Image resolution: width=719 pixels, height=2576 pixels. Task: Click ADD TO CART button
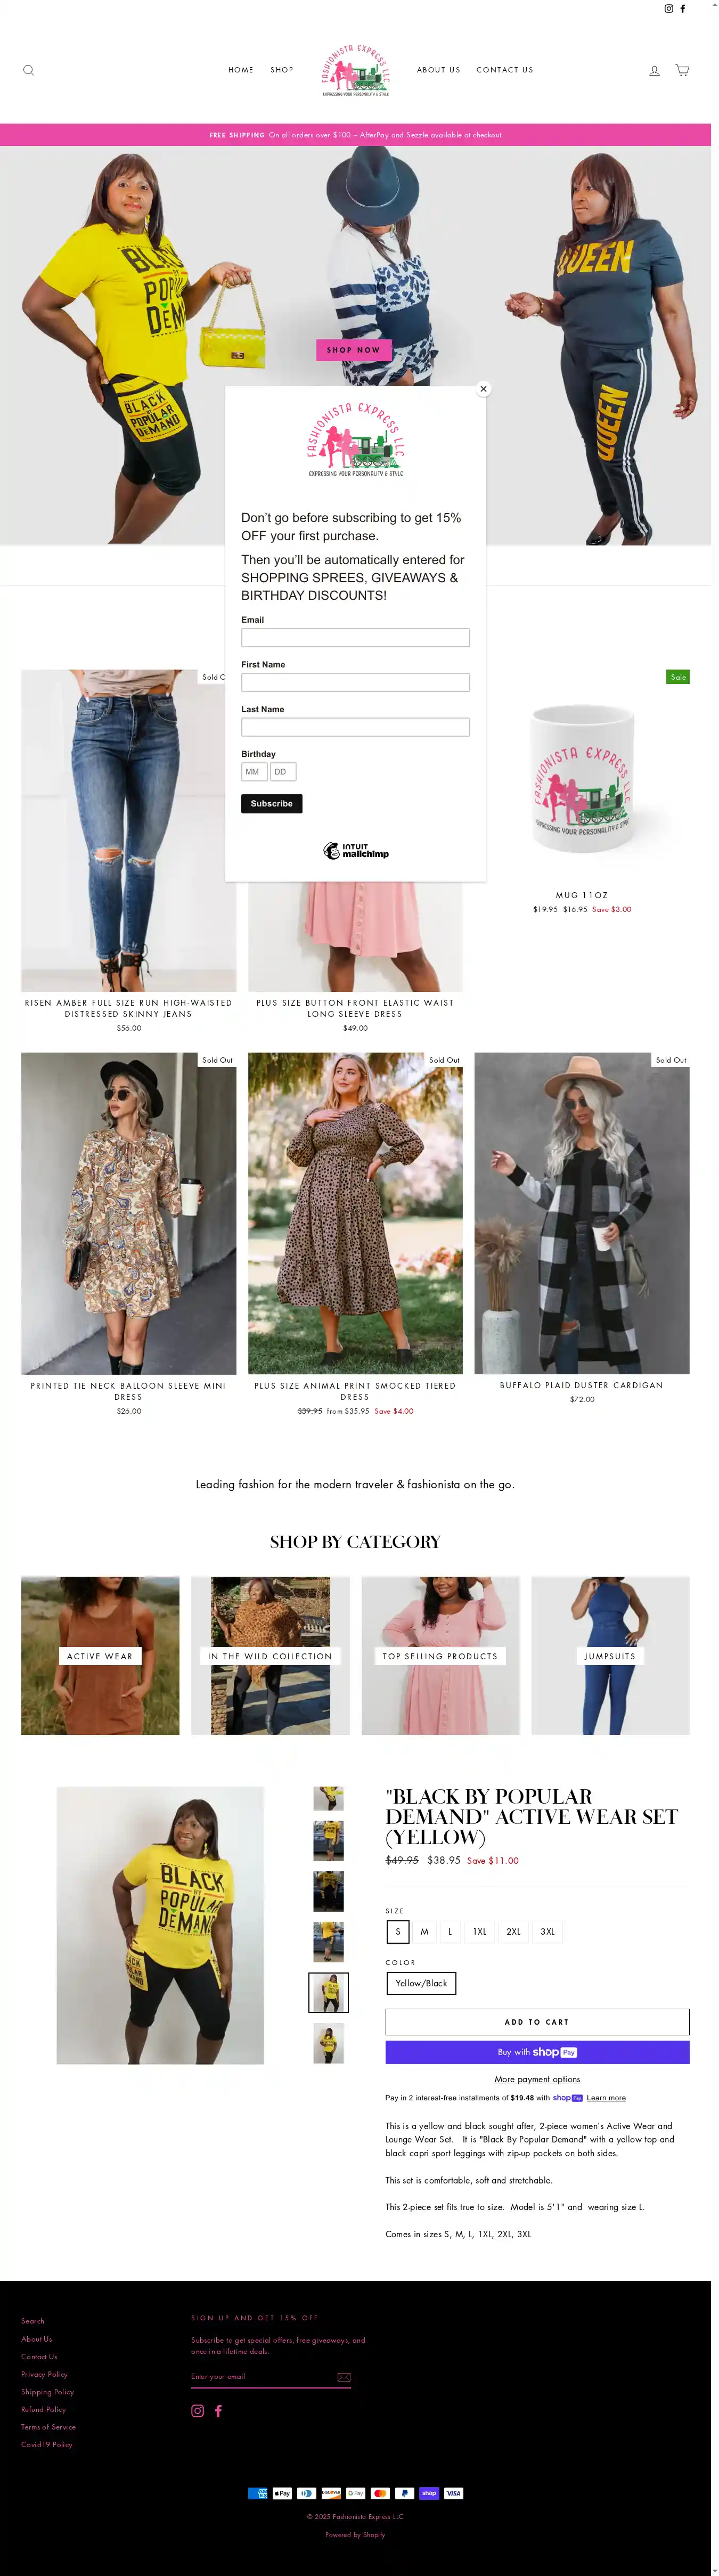tap(537, 2022)
